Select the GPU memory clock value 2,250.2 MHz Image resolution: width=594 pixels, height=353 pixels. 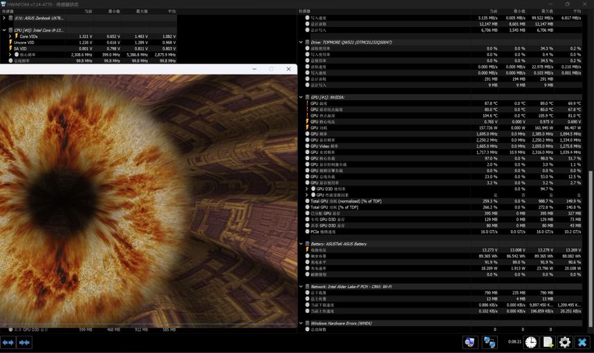pos(488,140)
